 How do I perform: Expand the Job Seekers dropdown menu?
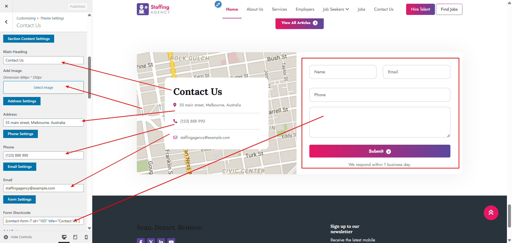pos(335,9)
